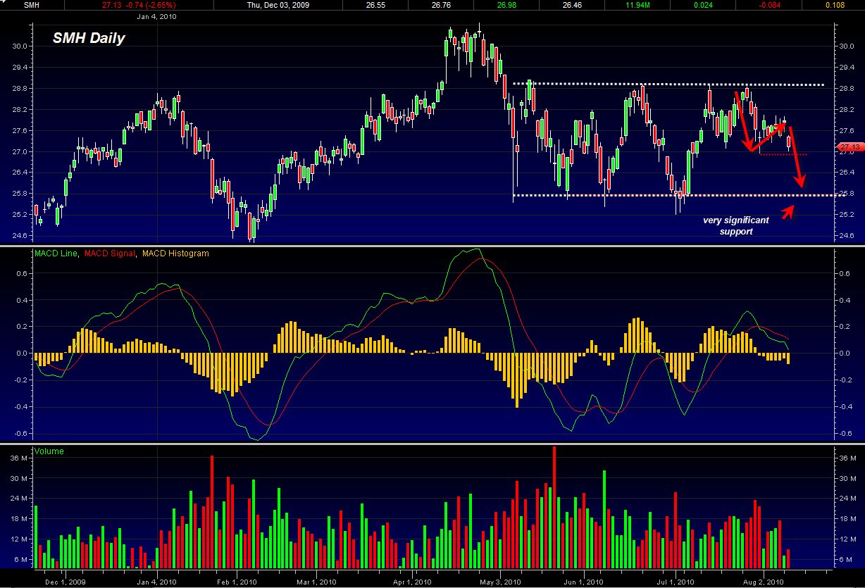Click the "MACD Histogram" legend label

coord(175,253)
